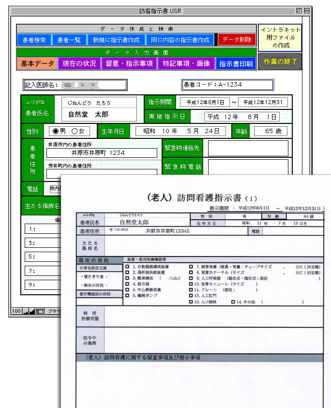Click 傷病名 field number 5

click(43, 257)
